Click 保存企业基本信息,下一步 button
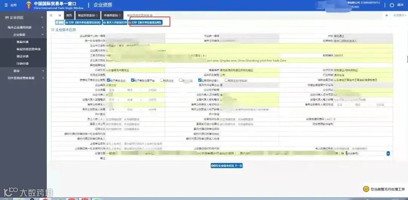Screen dimensions: 408x200 pos(227,166)
